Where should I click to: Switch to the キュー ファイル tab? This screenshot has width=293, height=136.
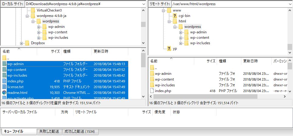[x=19, y=131]
